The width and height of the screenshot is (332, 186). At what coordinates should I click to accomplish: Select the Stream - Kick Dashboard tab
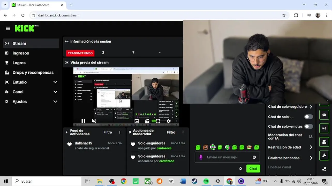(38, 5)
